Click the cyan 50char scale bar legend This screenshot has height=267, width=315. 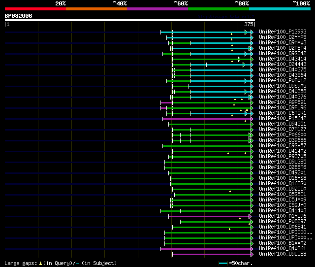click(223, 263)
